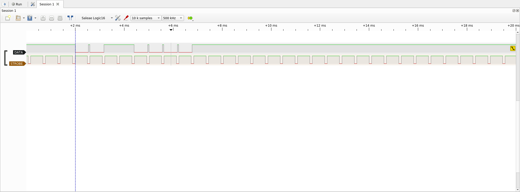
Task: Click the new session icon in tab bar
Action: click(4, 4)
